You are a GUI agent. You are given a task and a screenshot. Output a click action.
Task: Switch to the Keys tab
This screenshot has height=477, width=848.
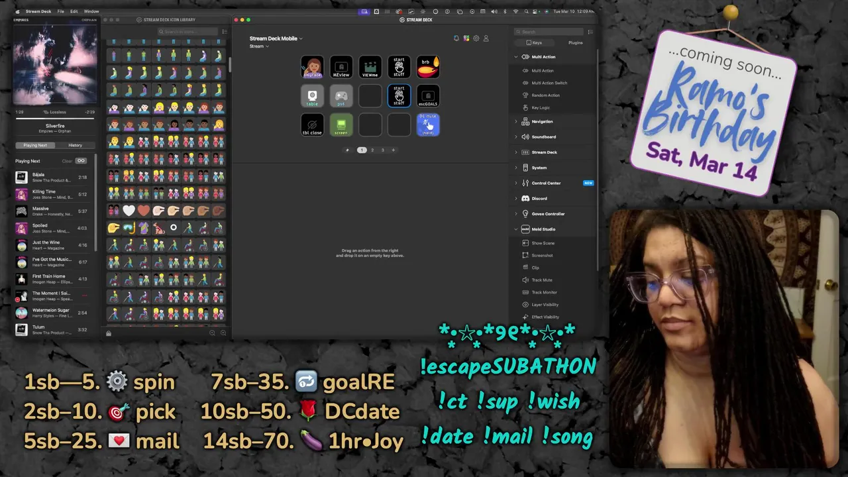(535, 42)
